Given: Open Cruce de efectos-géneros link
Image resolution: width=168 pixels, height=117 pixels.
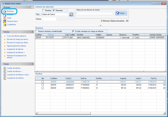Looking at the screenshot, I should tap(16, 36).
